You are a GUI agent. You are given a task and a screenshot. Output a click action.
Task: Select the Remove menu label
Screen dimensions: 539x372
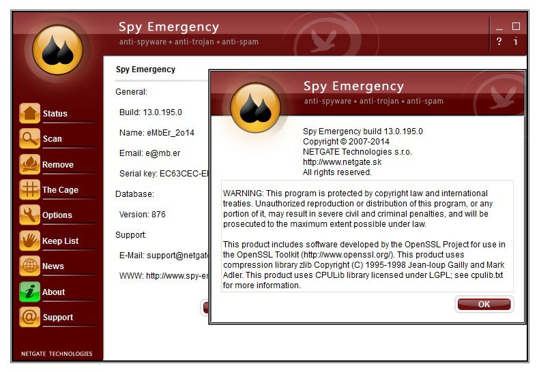[x=58, y=165]
